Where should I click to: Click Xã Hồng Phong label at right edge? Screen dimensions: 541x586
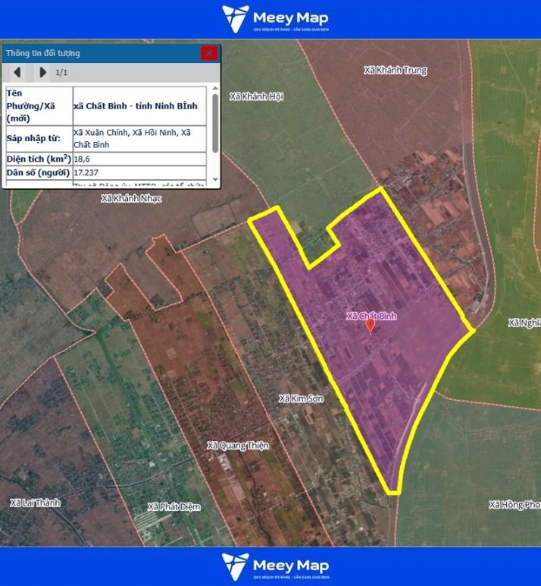pyautogui.click(x=514, y=505)
